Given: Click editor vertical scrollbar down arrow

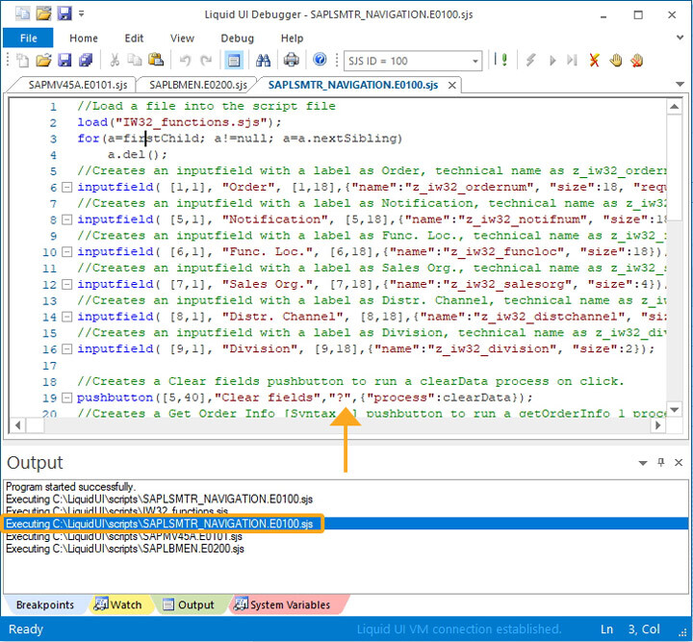Looking at the screenshot, I should [x=674, y=410].
